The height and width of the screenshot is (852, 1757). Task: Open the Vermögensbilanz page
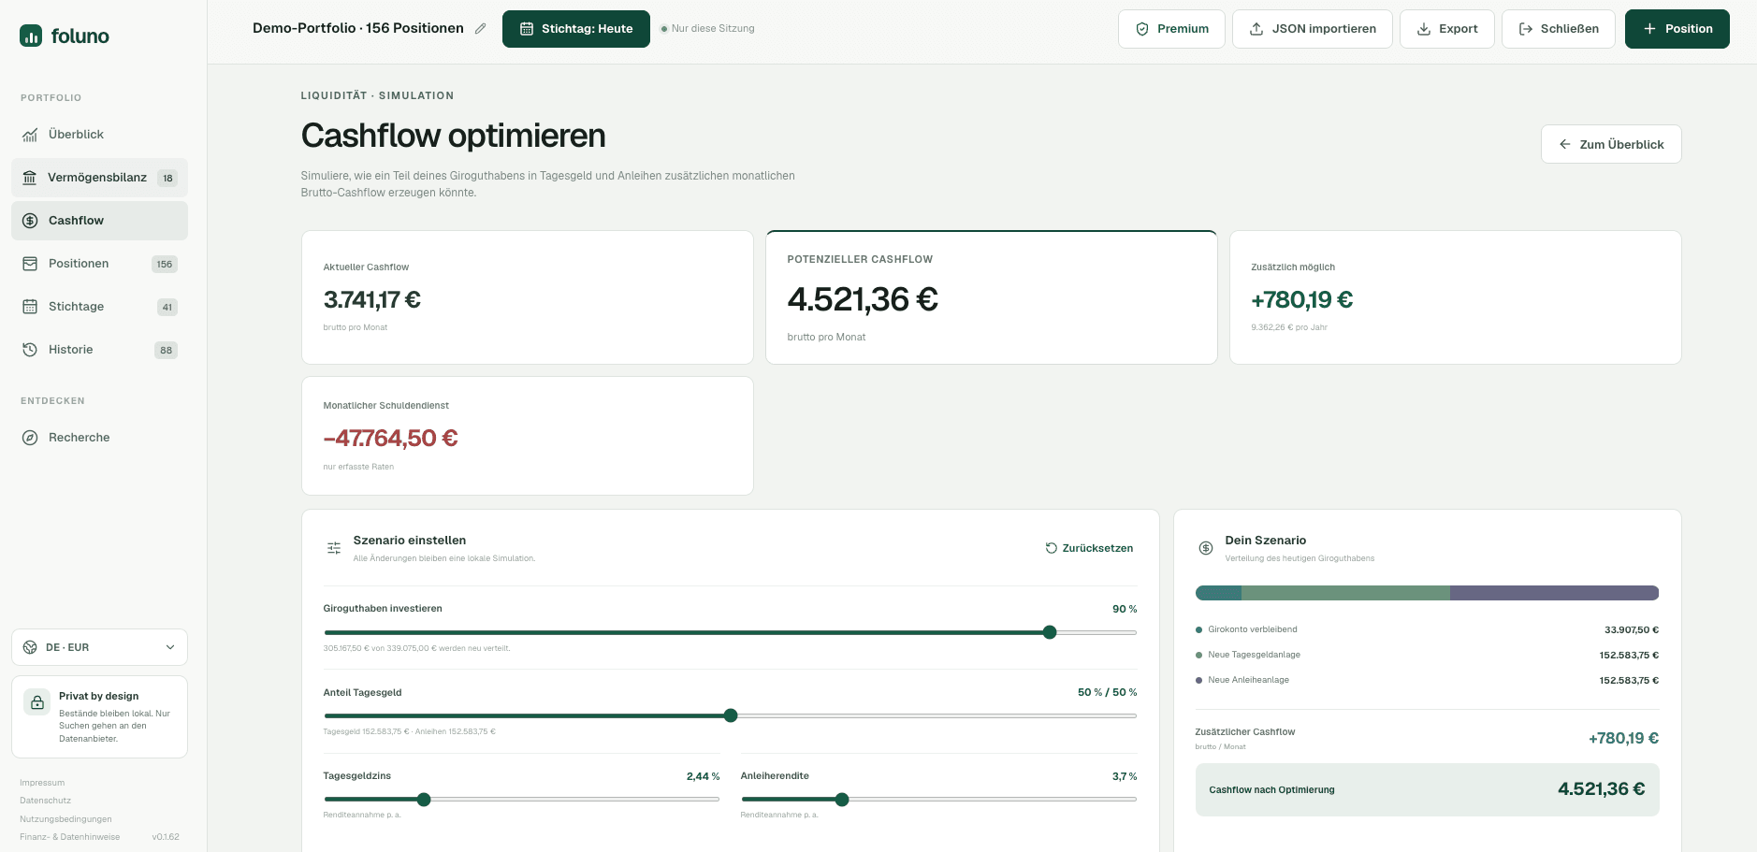pos(99,178)
